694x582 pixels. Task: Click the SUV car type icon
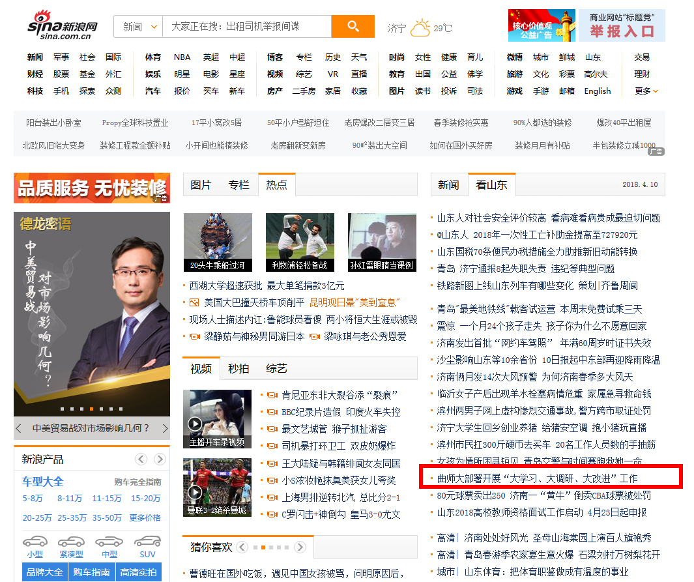tap(147, 542)
